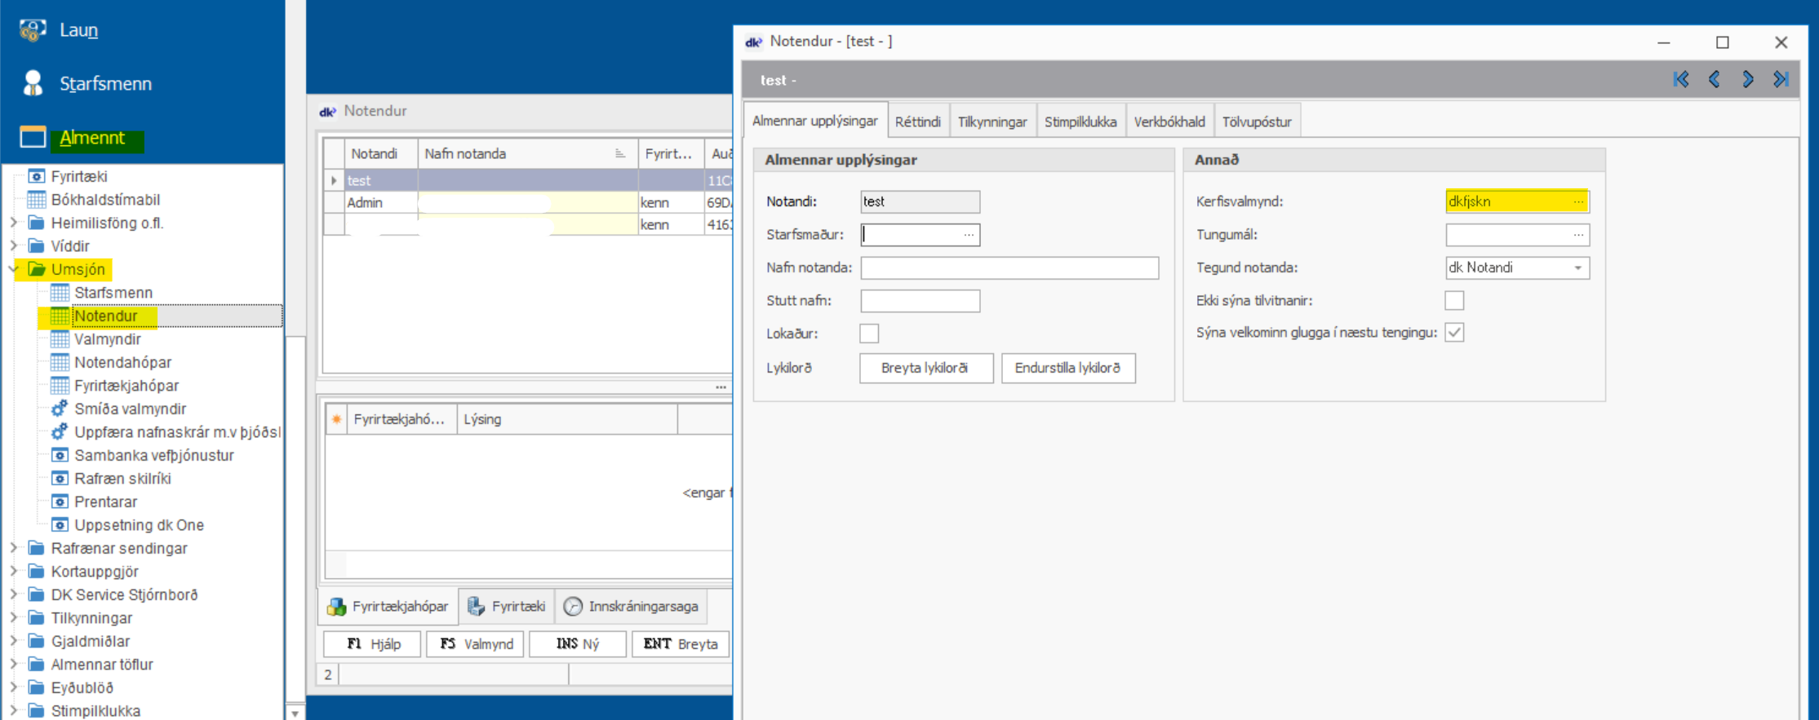Select Valmyndir in the Umsjón tree

click(107, 339)
